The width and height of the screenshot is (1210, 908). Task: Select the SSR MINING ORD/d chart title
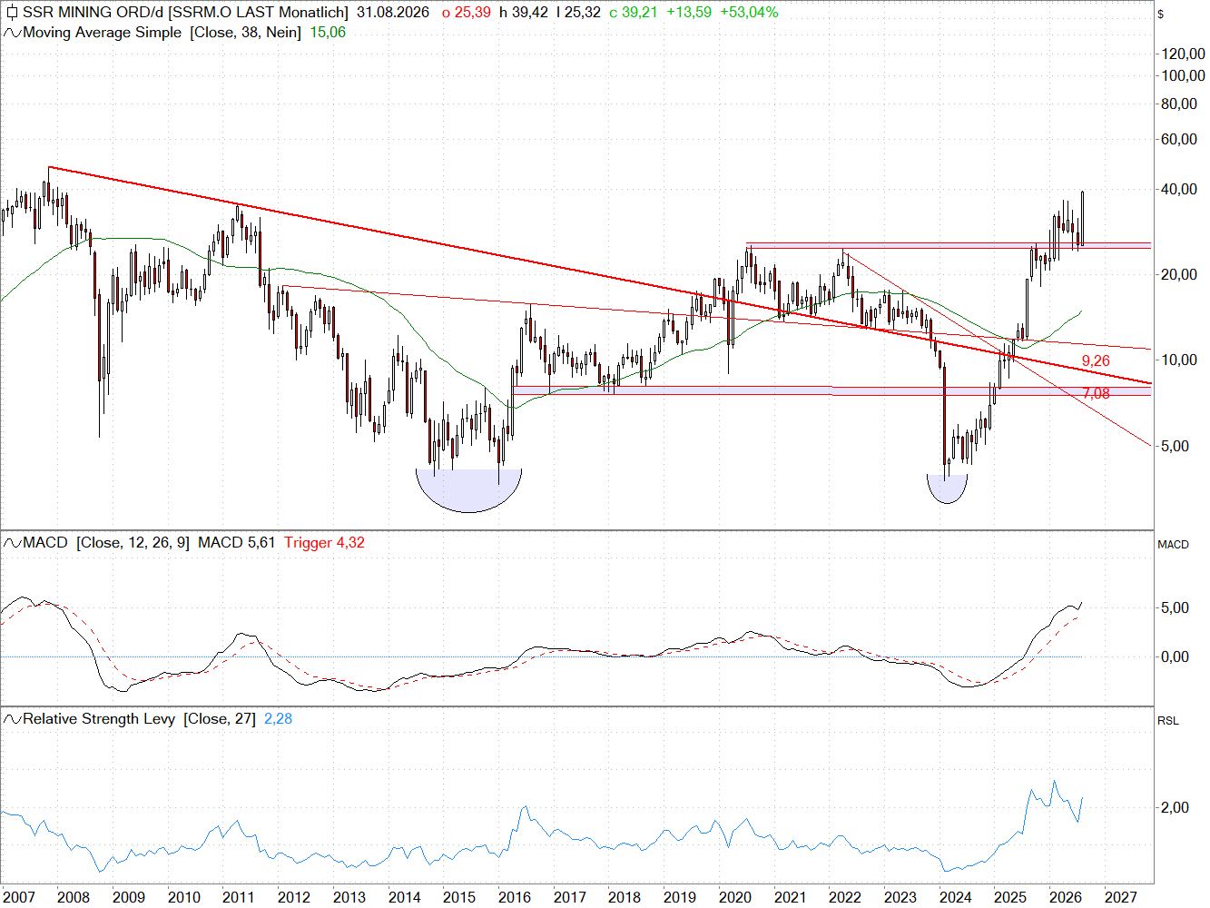click(185, 13)
